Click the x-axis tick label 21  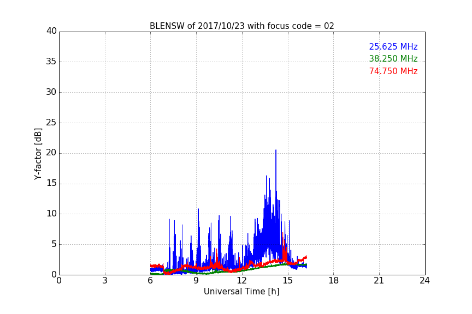coord(379,281)
